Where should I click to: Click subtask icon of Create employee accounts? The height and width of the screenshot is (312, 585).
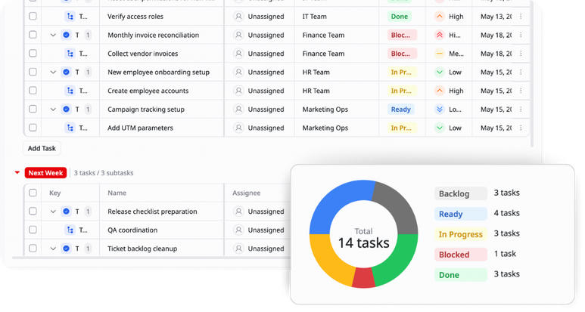click(x=70, y=91)
